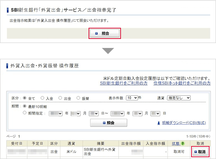Select the 全て category radio button
The image size is (216, 159).
coord(25,98)
